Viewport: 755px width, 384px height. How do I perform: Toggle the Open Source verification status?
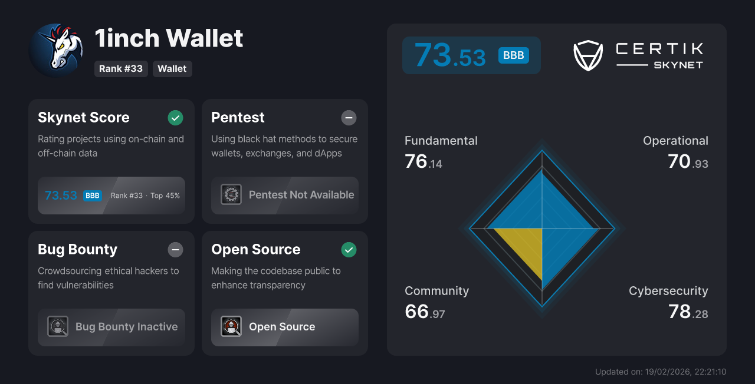(x=349, y=250)
